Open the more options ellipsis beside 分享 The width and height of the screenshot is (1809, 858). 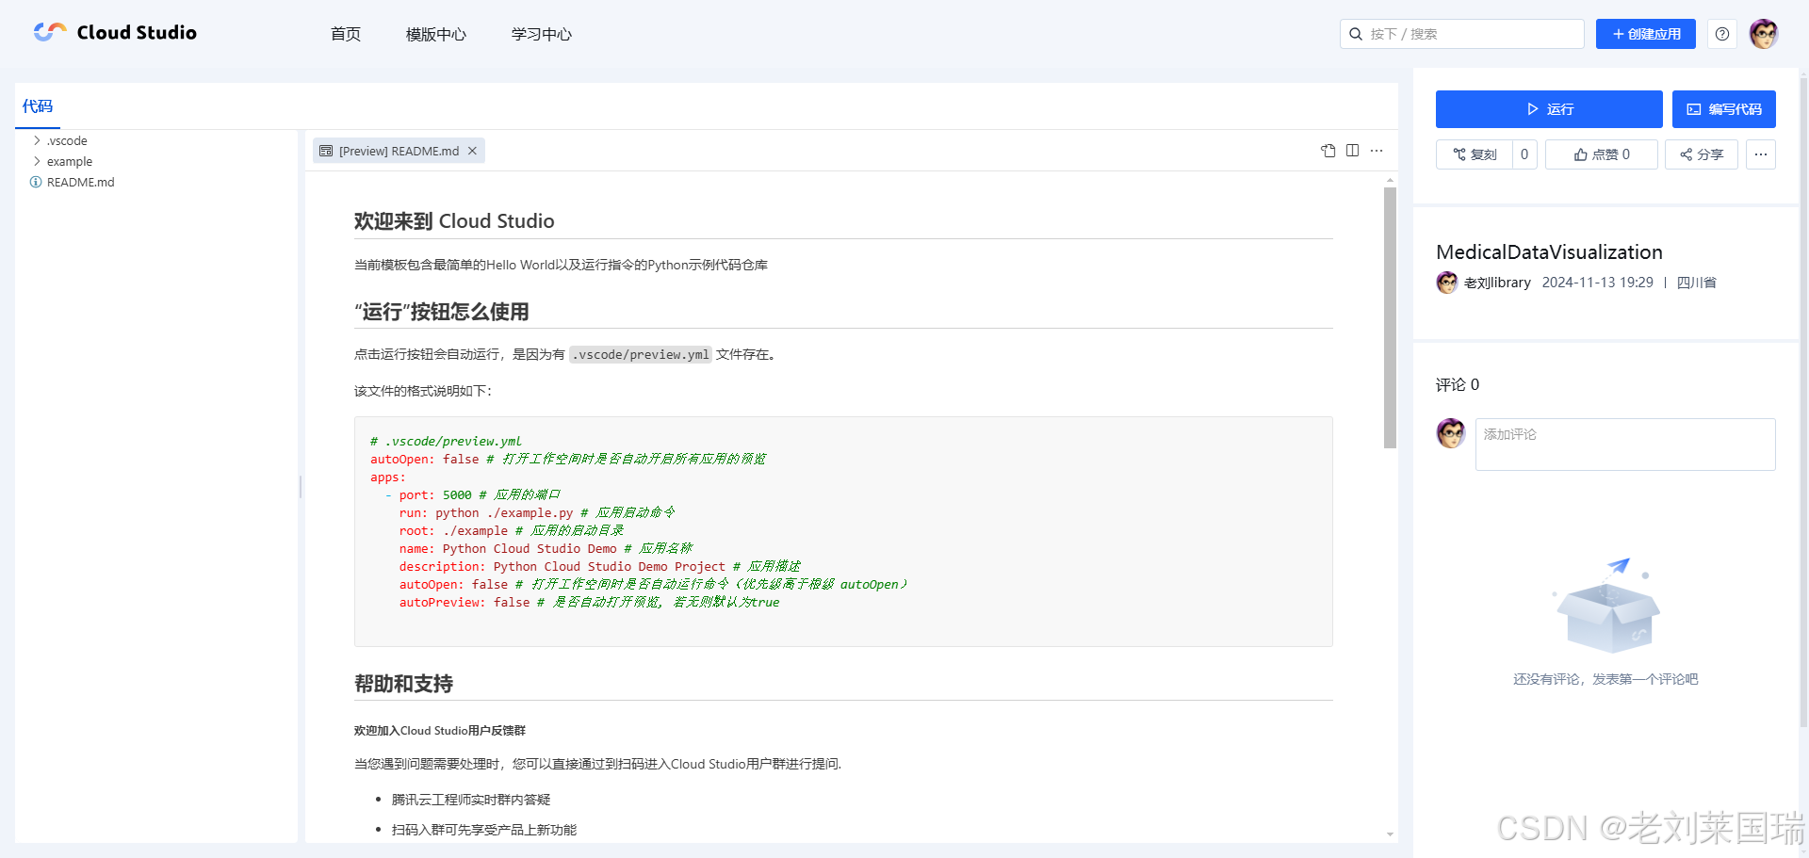click(1761, 154)
